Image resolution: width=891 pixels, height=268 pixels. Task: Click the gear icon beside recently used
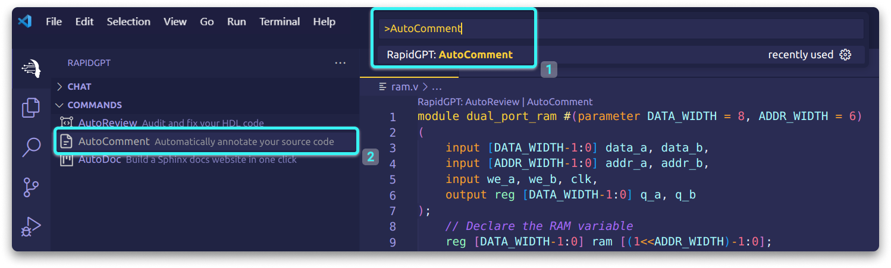click(845, 55)
